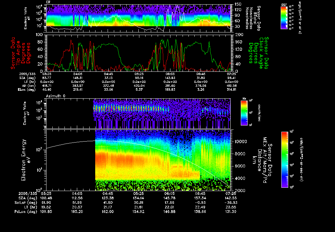Select the lower LT value '23.55'
This screenshot has height=232, width=335.
(x=231, y=207)
